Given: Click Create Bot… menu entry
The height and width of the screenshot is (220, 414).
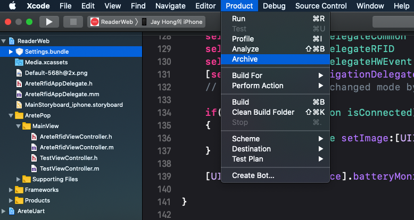Looking at the screenshot, I should (253, 175).
